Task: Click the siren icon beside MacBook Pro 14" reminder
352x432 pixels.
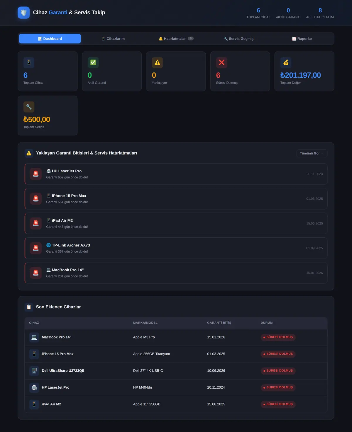Action: tap(36, 273)
